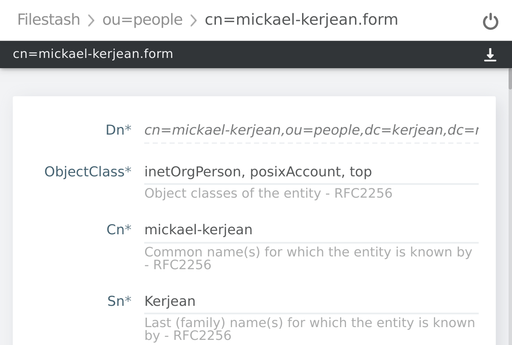Select the Filestash logo in breadcrumb

(48, 19)
